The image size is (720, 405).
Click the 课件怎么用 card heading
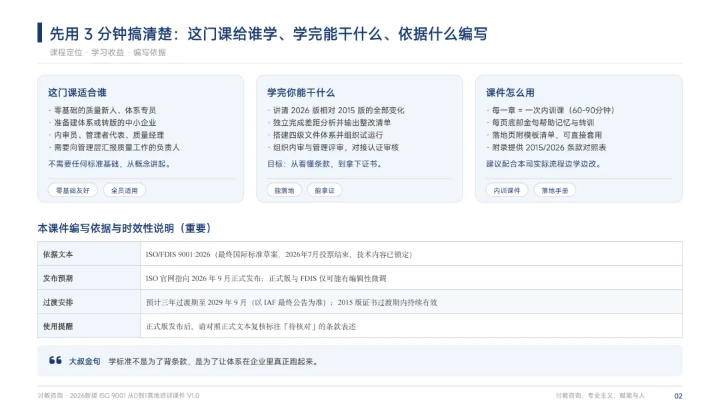click(510, 93)
